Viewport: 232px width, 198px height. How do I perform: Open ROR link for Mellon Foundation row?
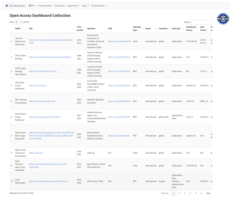119,136
